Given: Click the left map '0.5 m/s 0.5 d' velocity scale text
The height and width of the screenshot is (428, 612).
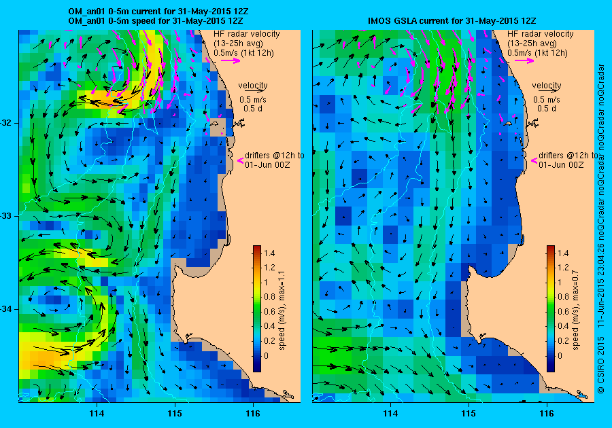Looking at the screenshot, I should tap(253, 104).
